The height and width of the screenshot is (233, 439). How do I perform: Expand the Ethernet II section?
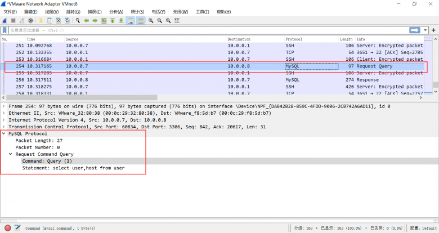click(3, 113)
